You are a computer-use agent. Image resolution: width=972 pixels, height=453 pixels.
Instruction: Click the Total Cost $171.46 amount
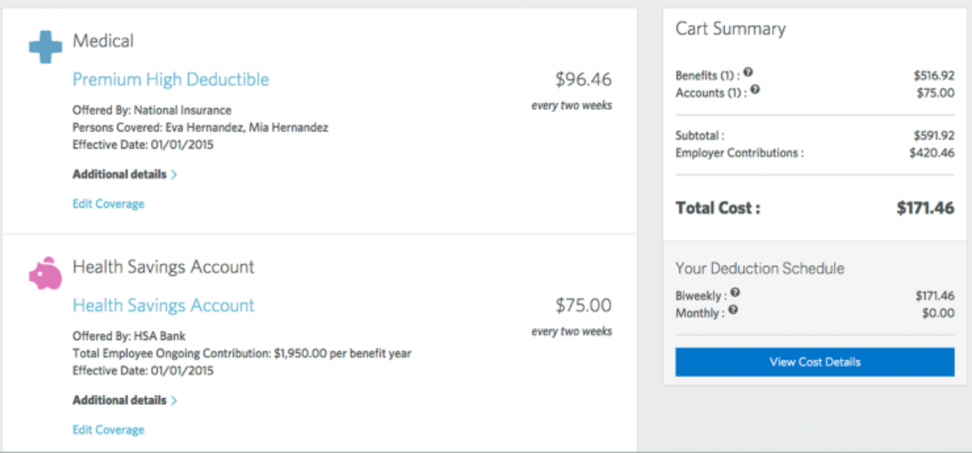(x=925, y=208)
